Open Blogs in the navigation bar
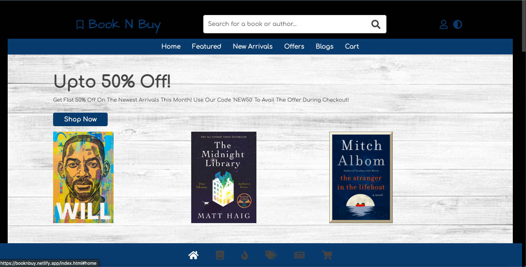The width and height of the screenshot is (526, 267). [325, 46]
